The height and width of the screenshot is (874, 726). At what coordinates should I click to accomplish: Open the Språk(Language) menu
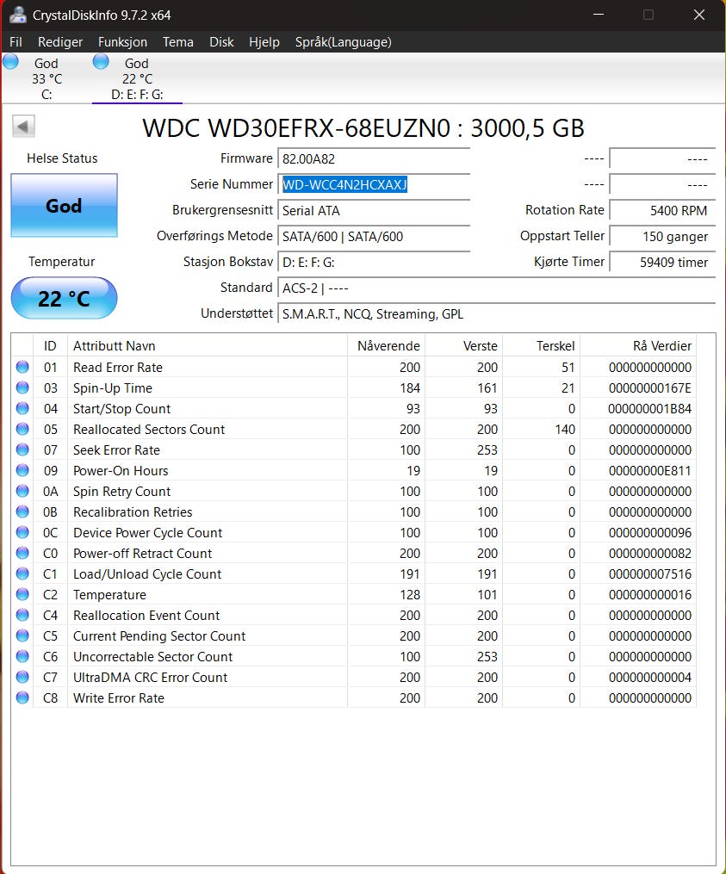point(343,42)
